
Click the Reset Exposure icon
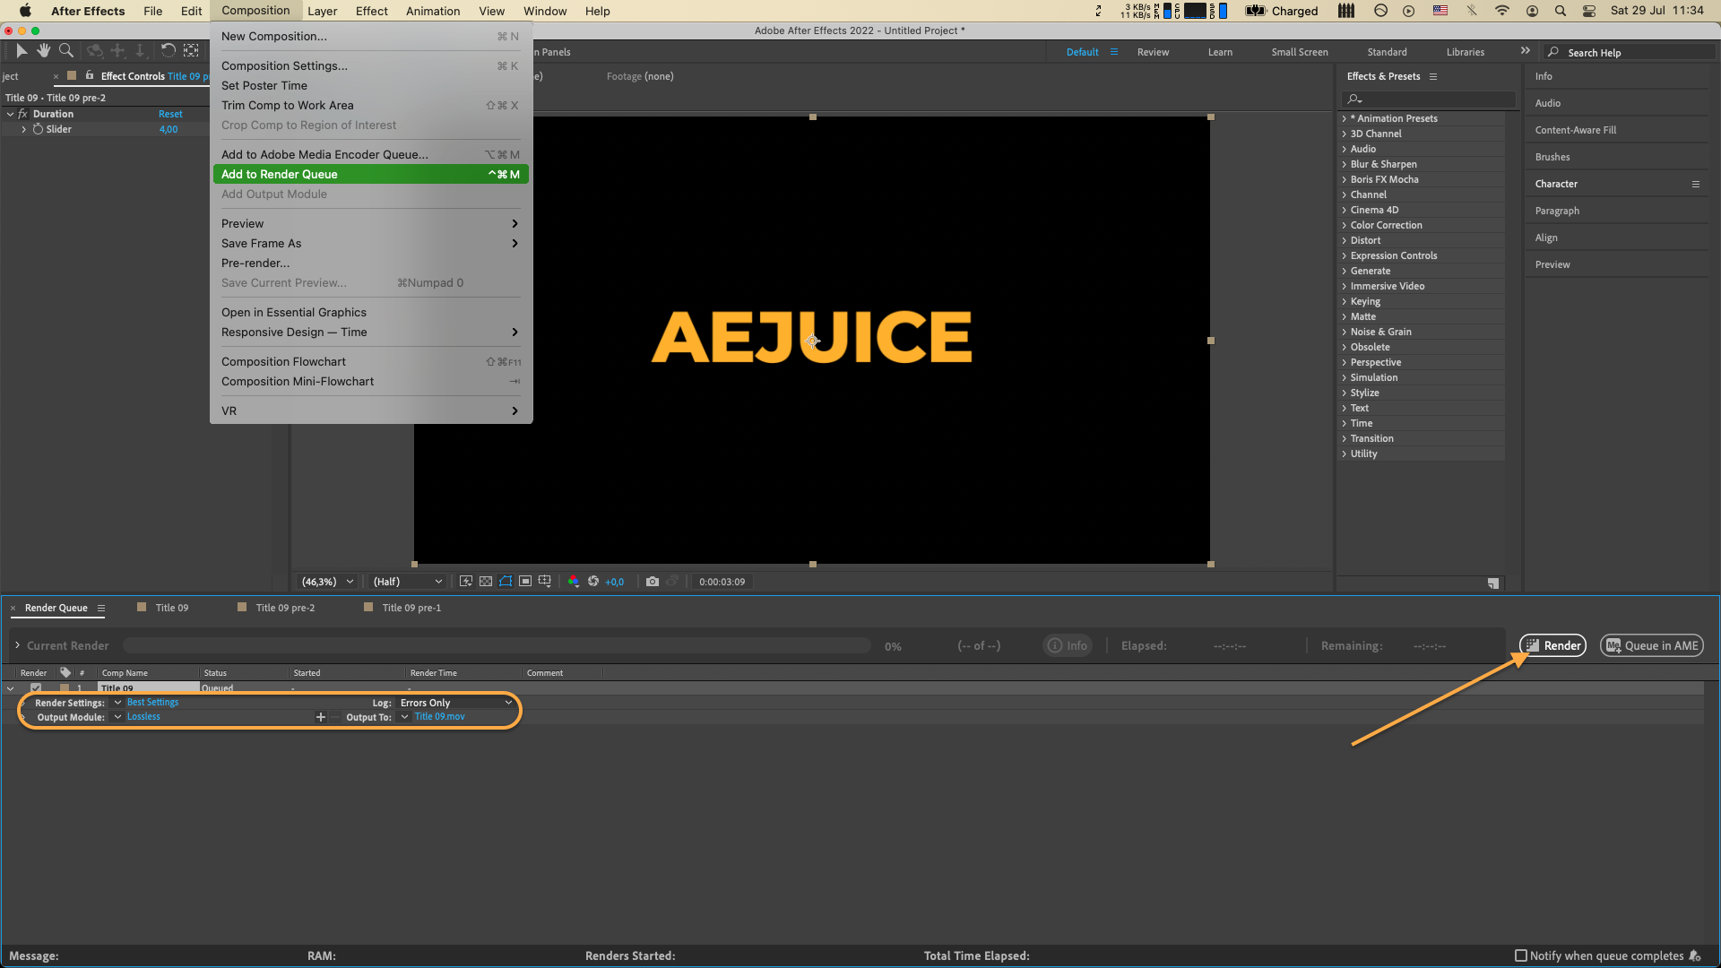593,582
